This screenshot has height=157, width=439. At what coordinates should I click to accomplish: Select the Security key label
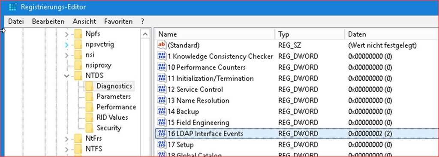pos(109,128)
